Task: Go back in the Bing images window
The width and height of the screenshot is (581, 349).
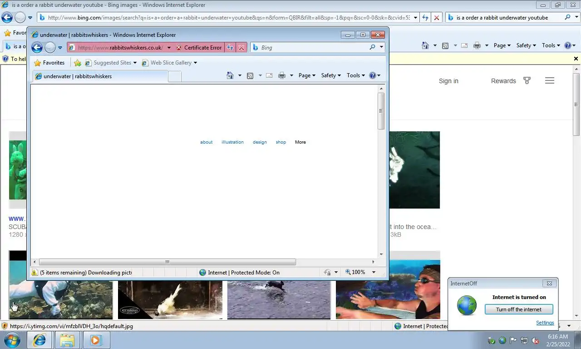Action: tap(7, 17)
